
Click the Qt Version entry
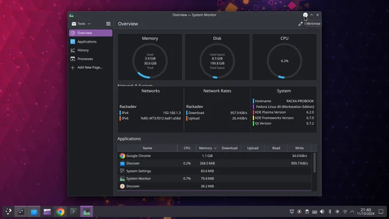[284, 124]
